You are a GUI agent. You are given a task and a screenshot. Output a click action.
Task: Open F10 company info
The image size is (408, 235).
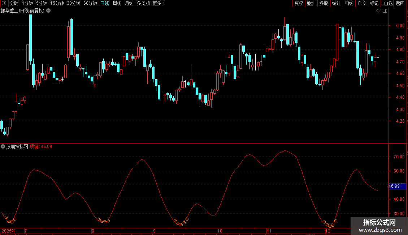[x=362, y=3]
